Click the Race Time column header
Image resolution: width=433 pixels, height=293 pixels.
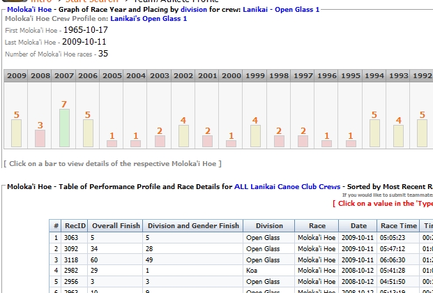pyautogui.click(x=399, y=226)
